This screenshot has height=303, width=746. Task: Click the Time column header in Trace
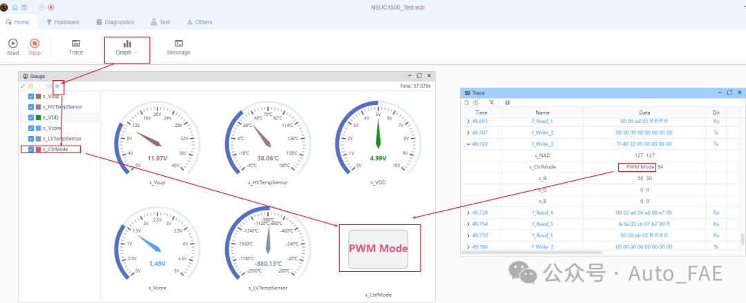coord(481,113)
